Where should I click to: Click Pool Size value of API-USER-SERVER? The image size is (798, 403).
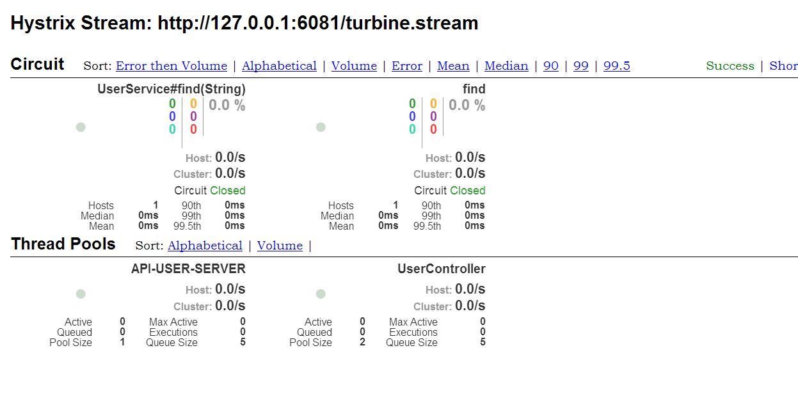122,342
